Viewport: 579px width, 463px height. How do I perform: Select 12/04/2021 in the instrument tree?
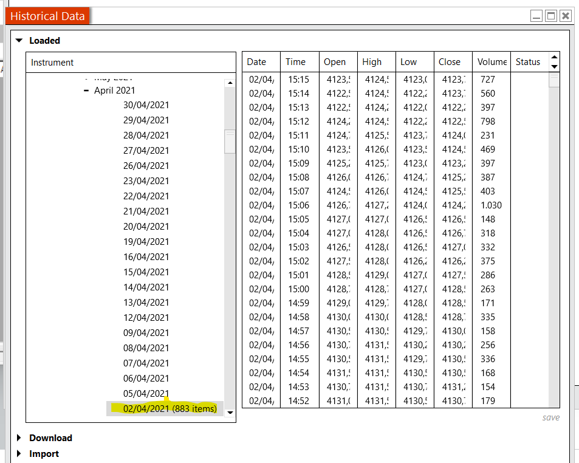point(146,318)
